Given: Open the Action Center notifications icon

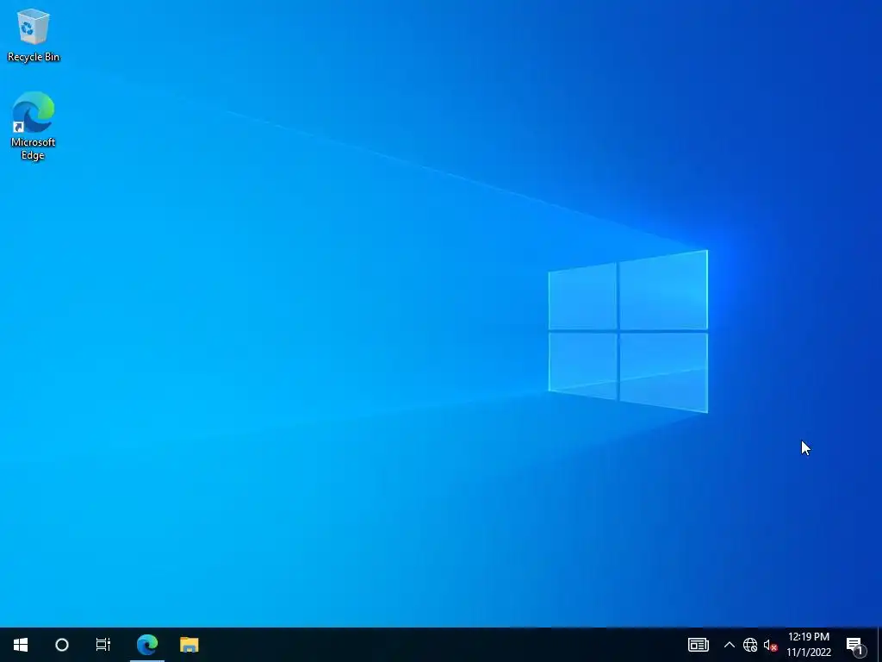Looking at the screenshot, I should 855,645.
